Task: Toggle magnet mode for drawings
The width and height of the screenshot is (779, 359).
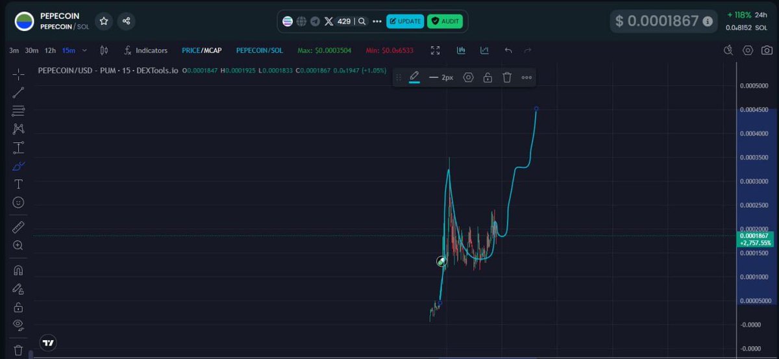Action: 18,270
